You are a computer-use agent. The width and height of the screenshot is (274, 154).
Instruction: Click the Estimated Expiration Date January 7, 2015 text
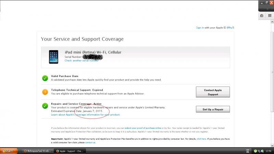tap(76, 111)
